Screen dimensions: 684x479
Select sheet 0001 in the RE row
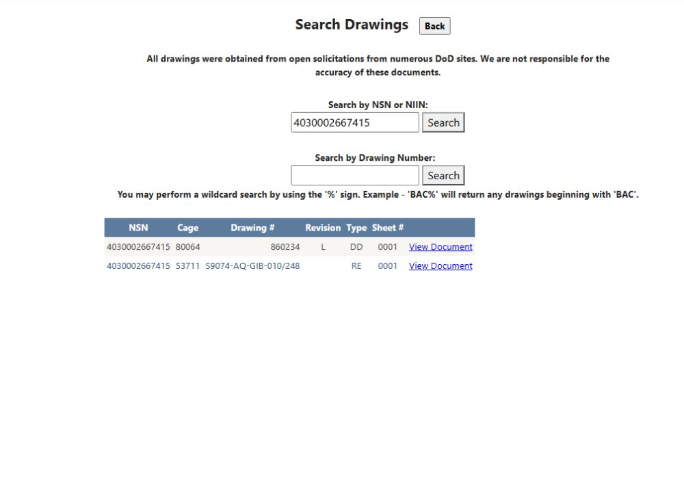point(387,266)
